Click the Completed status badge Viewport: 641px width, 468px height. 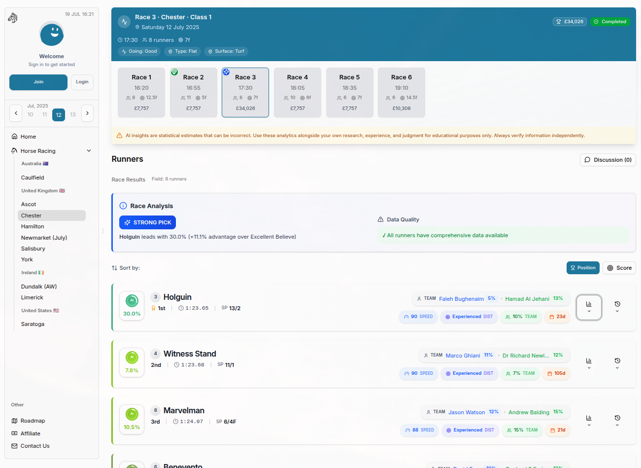tap(610, 22)
